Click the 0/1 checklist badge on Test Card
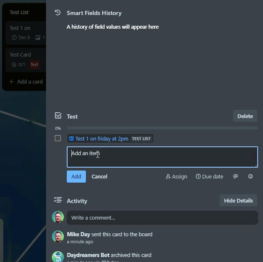263x262 pixels. point(18,64)
